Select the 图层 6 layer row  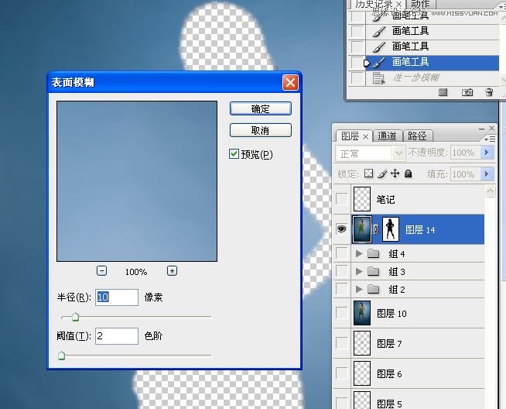(409, 373)
